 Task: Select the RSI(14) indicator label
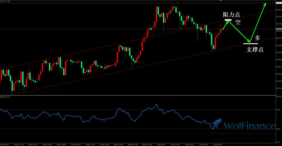5,97
